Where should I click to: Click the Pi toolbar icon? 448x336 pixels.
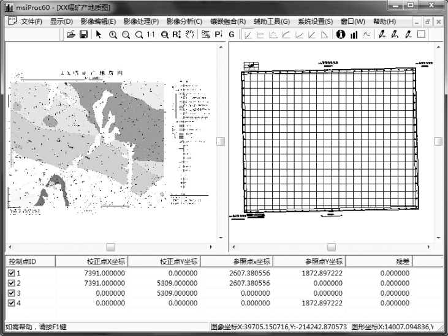point(218,35)
